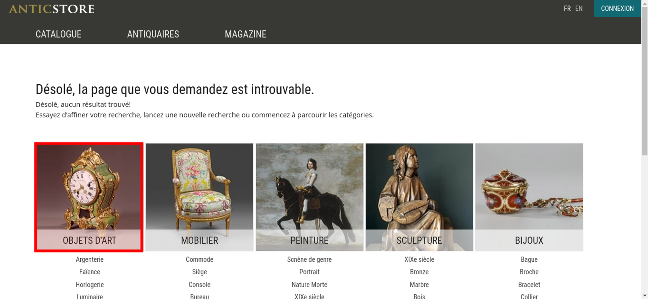Open the Bronze sculpture link
This screenshot has height=299, width=648.
point(419,272)
